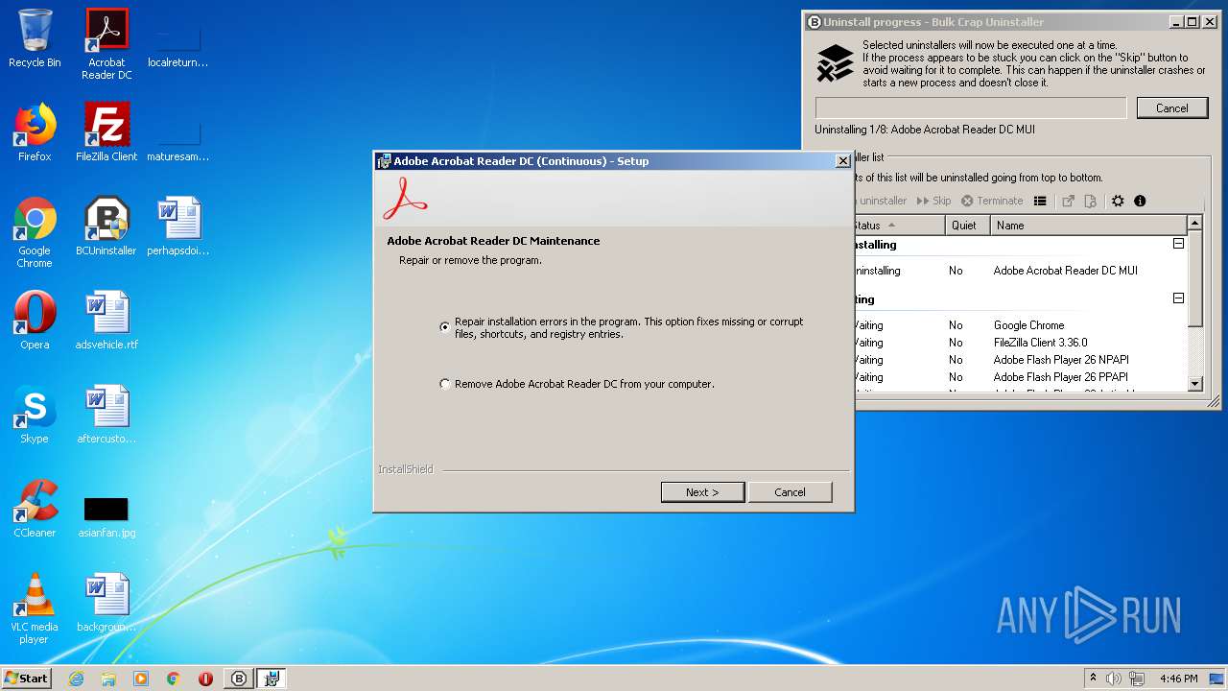Screen dimensions: 1228x691
Task: Select the aftercusto... document on desktop
Action: (x=106, y=415)
